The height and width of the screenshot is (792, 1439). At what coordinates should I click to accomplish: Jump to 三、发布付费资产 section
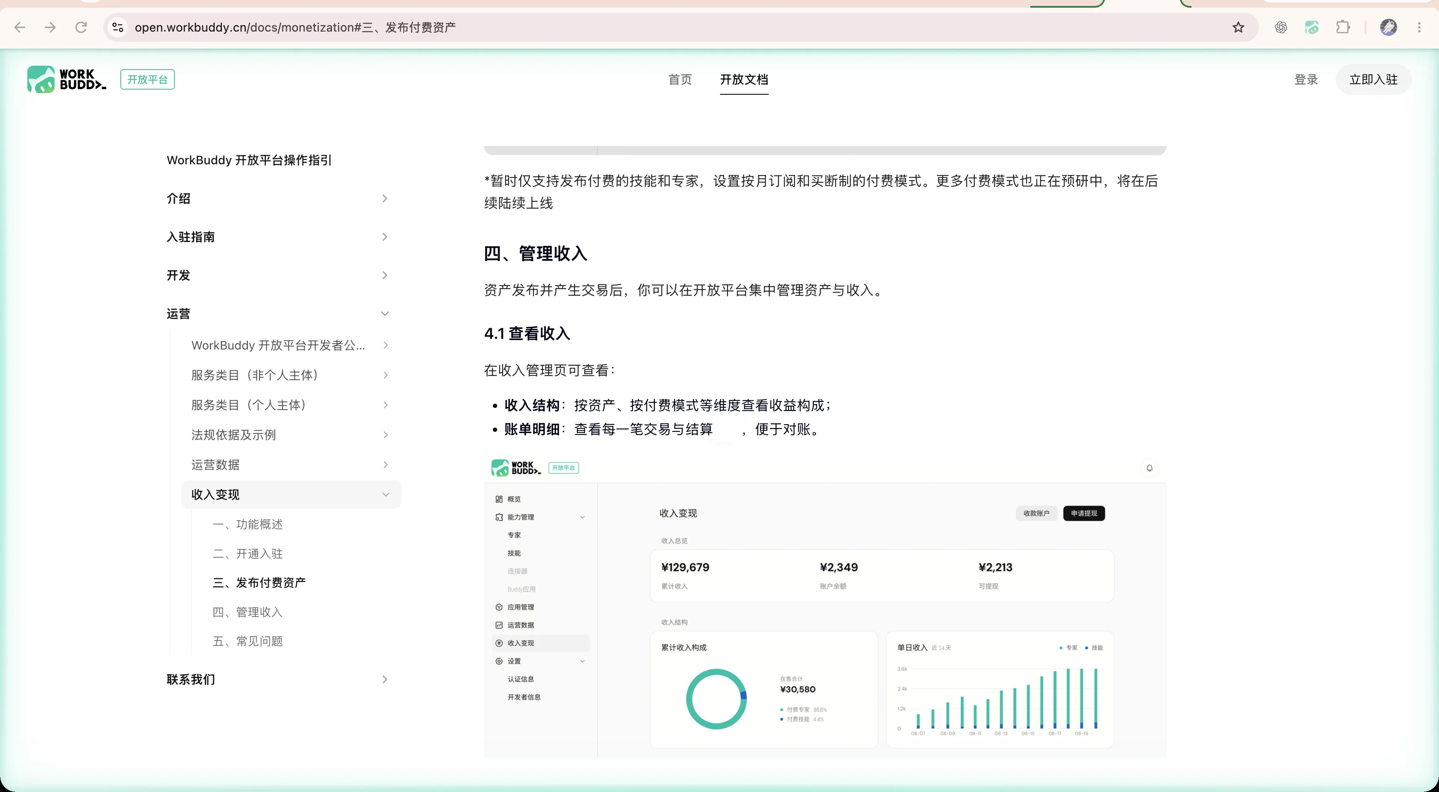(259, 582)
